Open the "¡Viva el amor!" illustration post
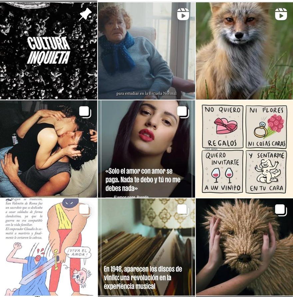Screen dimensions: 293x297 (x=49, y=247)
